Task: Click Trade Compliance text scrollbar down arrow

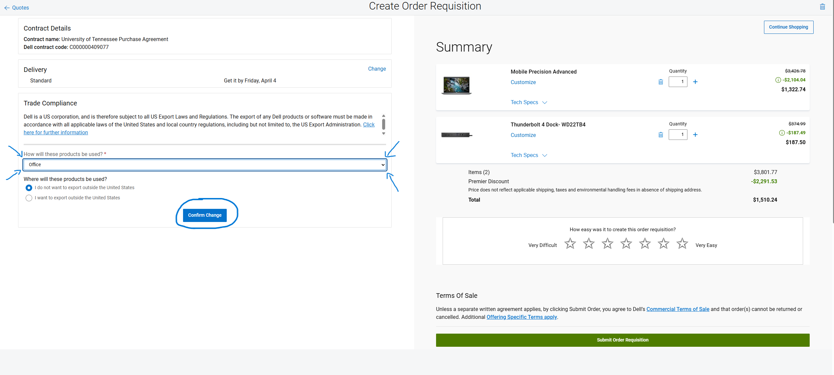Action: coord(383,134)
